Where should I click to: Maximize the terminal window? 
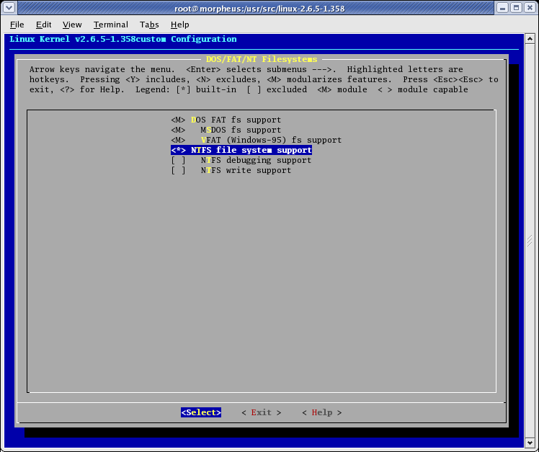click(514, 8)
